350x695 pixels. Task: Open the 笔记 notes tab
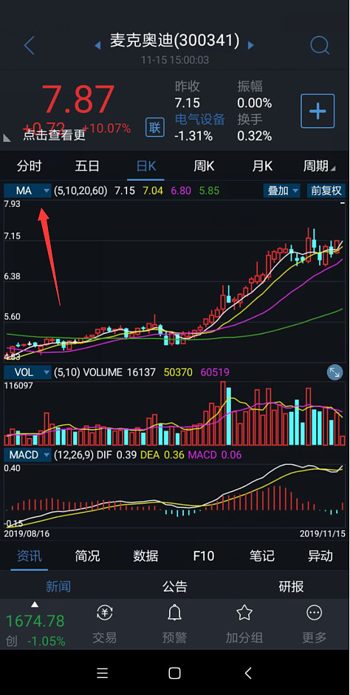point(262,556)
